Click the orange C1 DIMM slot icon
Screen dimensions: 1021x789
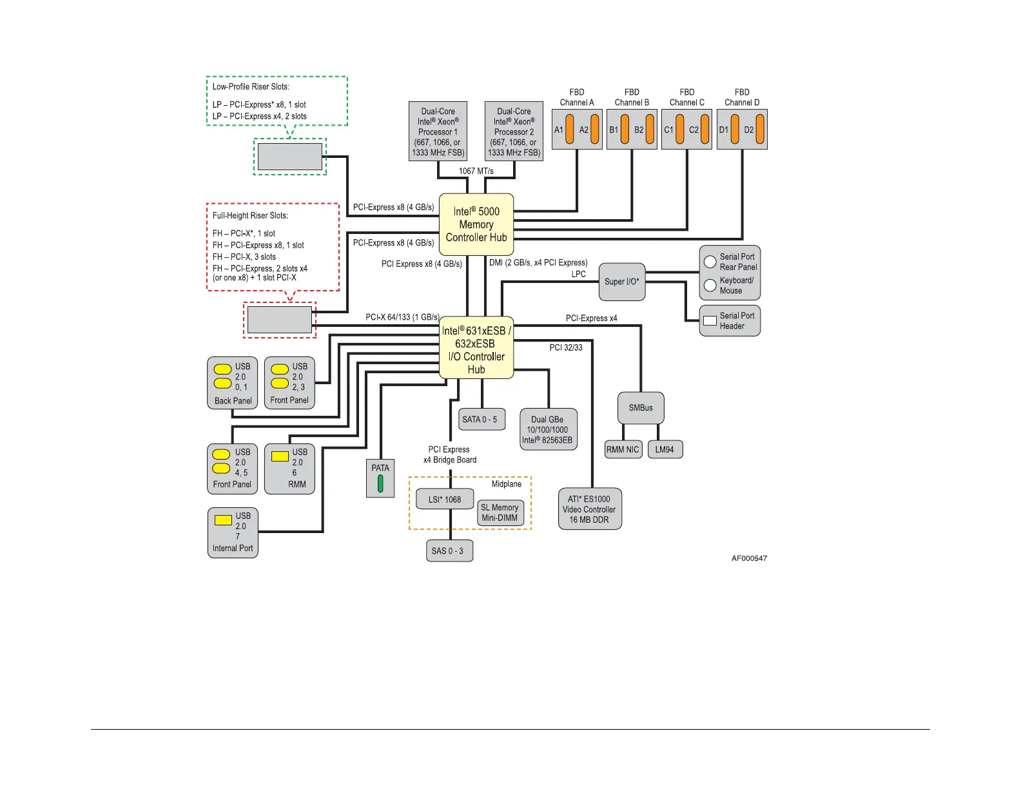(680, 129)
